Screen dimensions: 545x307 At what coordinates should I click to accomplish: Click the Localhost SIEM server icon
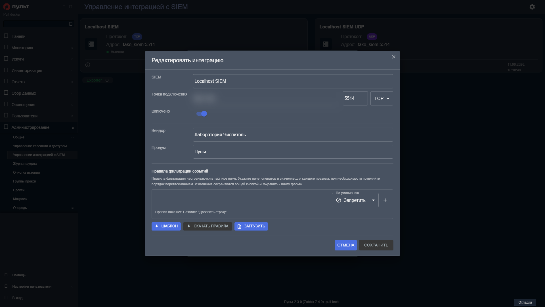coord(91,44)
